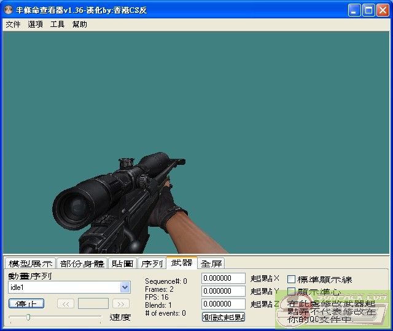Open the 幫助 menu

79,25
